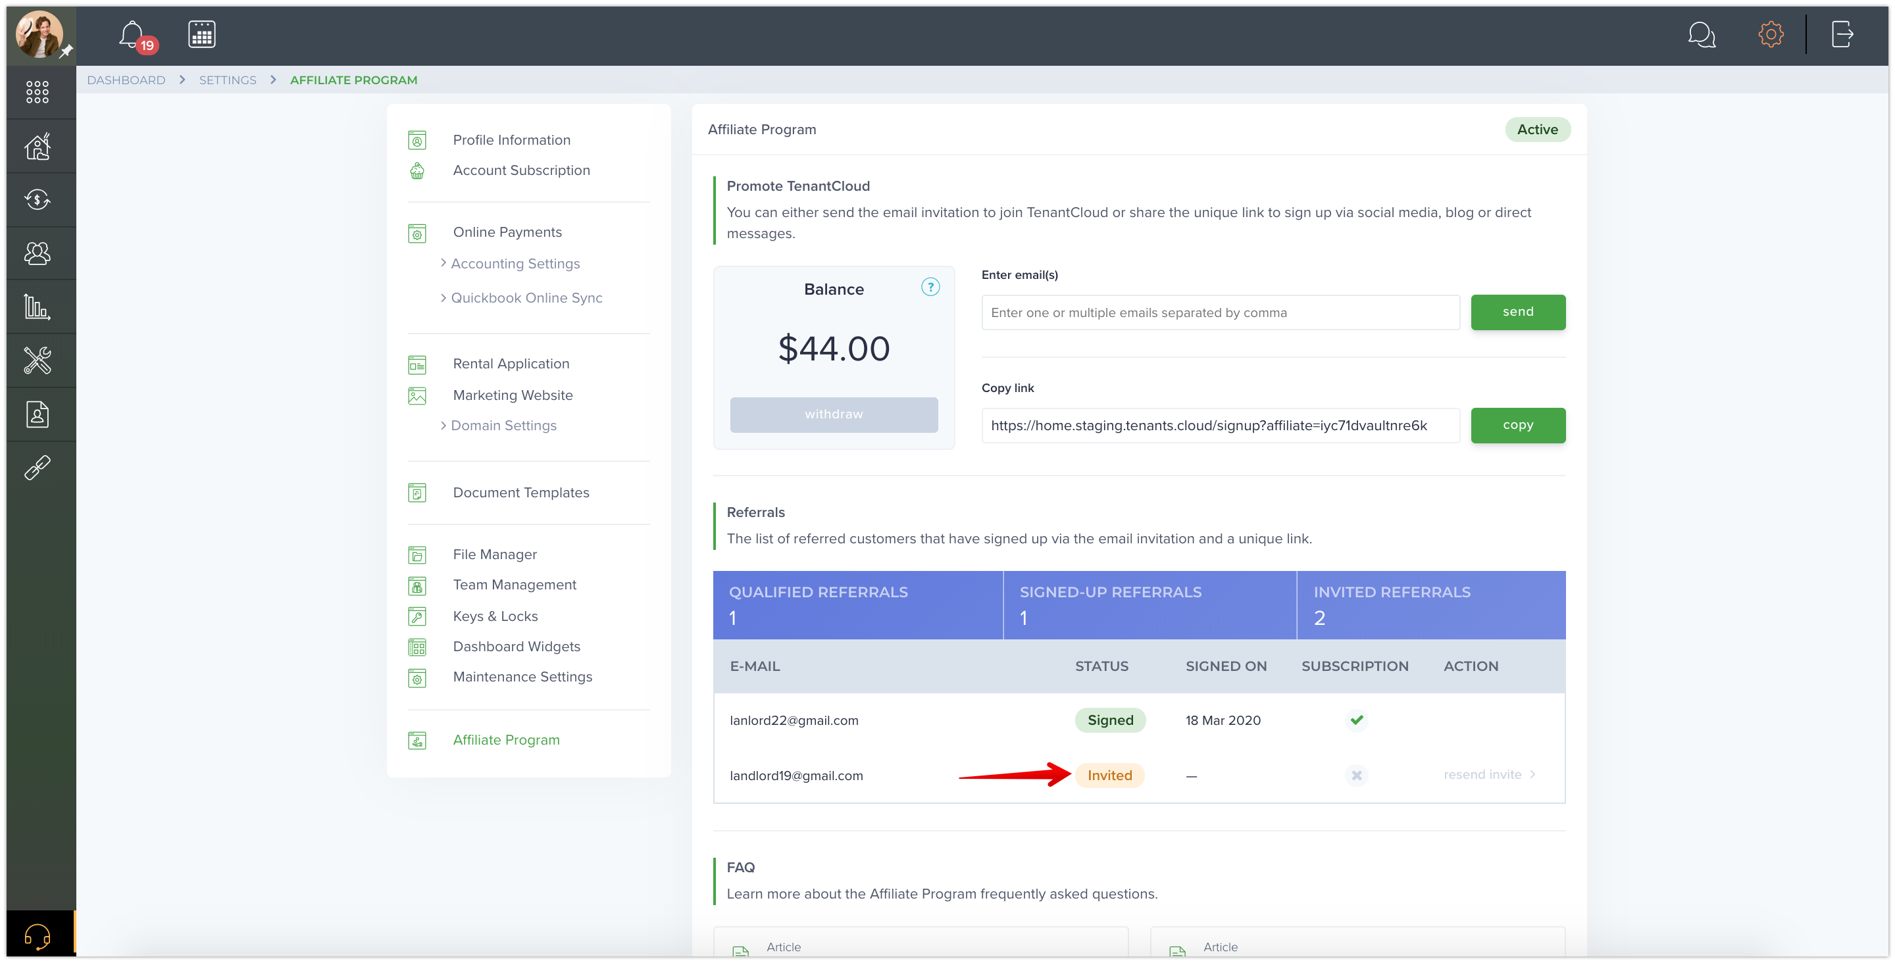Viewport: 1895px width, 963px height.
Task: Click the user profile avatar
Action: tap(39, 34)
